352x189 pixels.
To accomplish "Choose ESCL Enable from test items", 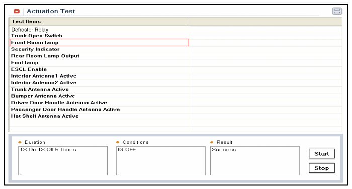I will coord(99,69).
